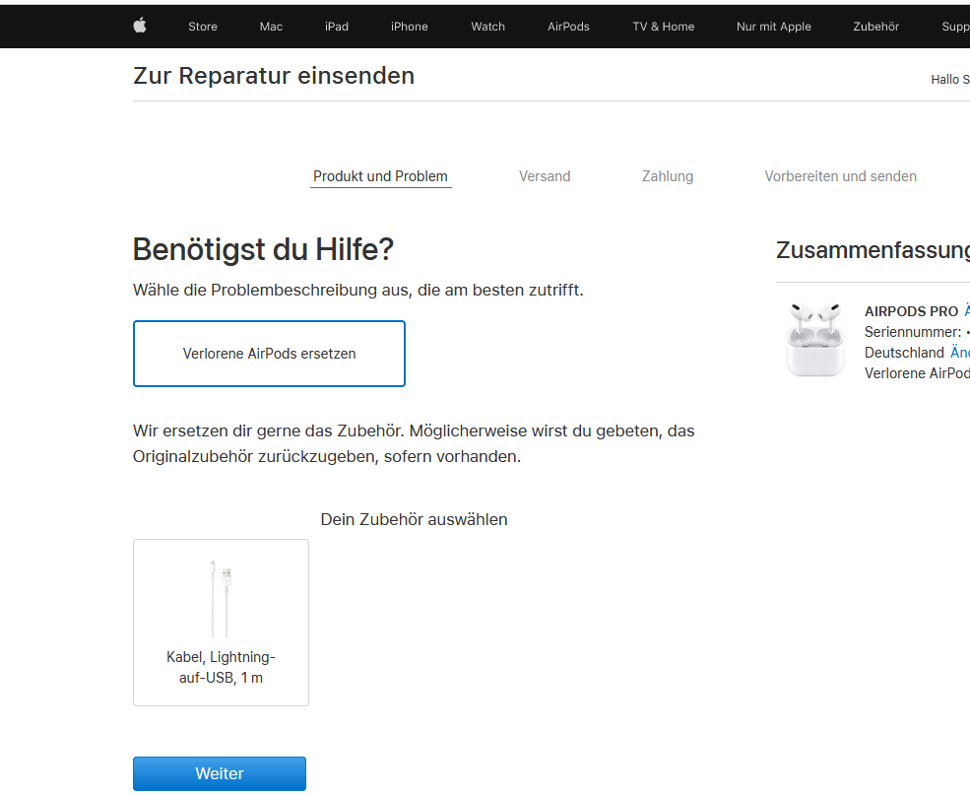
Task: Click the Apple logo in navigation bar
Action: 140,26
